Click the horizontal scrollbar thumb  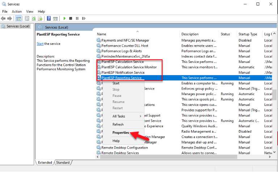click(x=168, y=157)
